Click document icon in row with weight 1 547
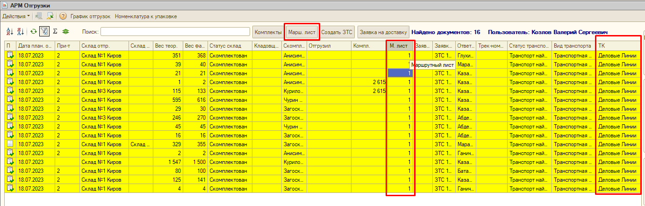The width and height of the screenshot is (645, 206). coord(10,162)
